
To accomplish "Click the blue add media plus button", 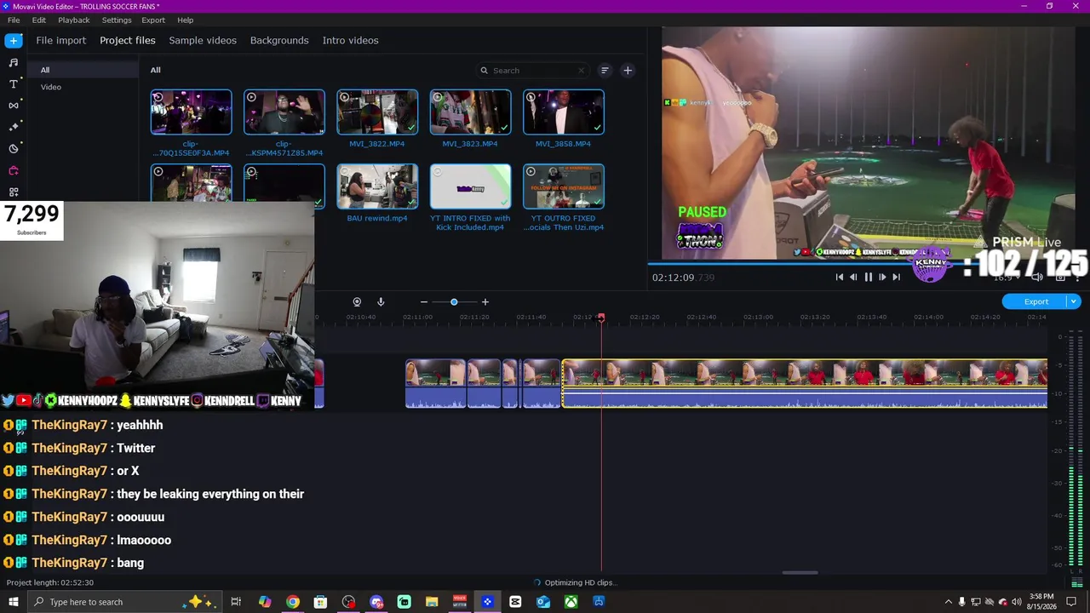I will click(13, 40).
